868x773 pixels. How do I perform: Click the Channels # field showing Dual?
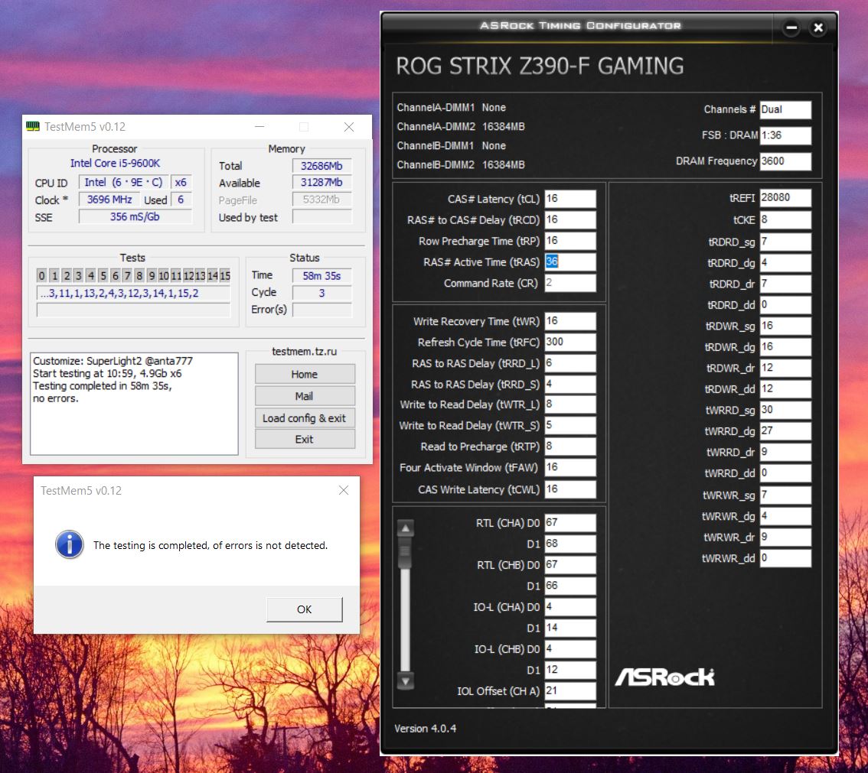coord(785,109)
